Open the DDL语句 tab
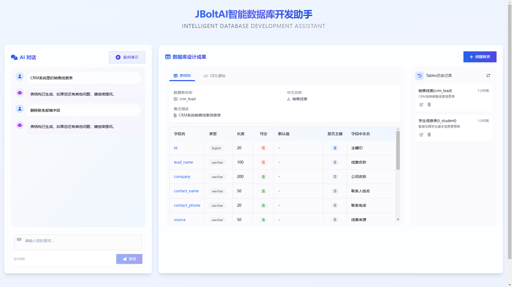Viewport: 512px width, 287px height. coord(214,76)
